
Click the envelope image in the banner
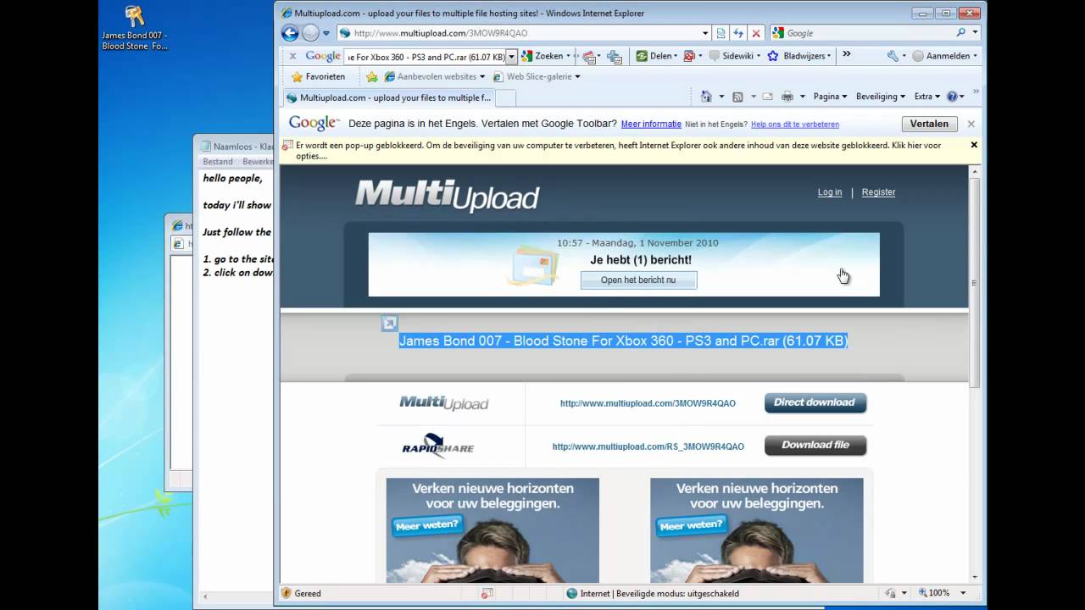[533, 265]
